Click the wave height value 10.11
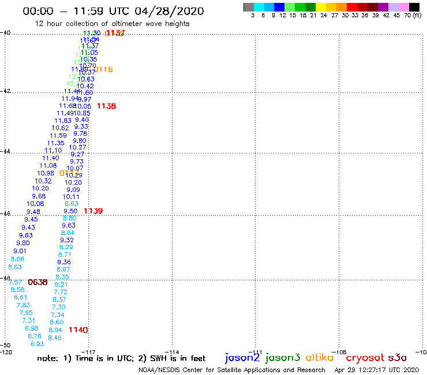This screenshot has width=427, height=375. point(71,197)
